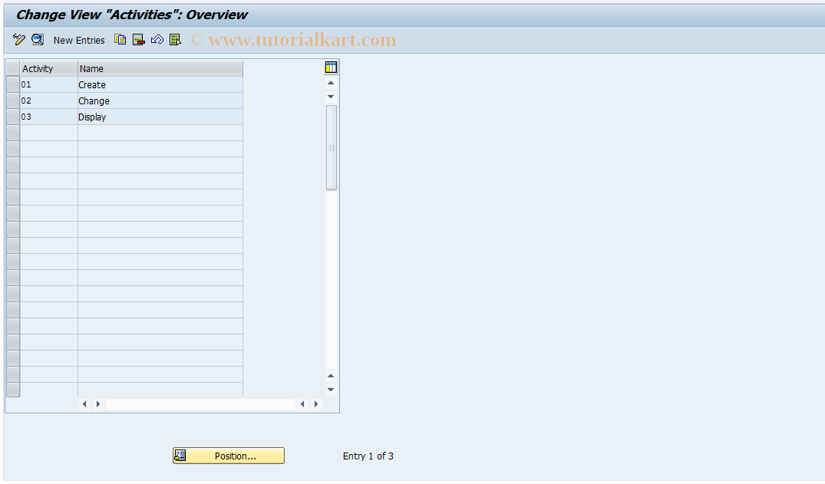
Task: Click the Create name cell
Action: pos(160,84)
